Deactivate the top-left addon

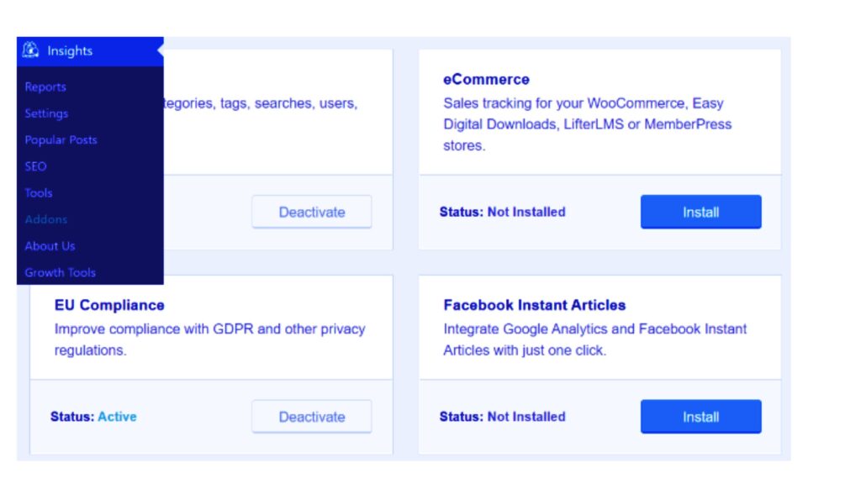(x=312, y=212)
